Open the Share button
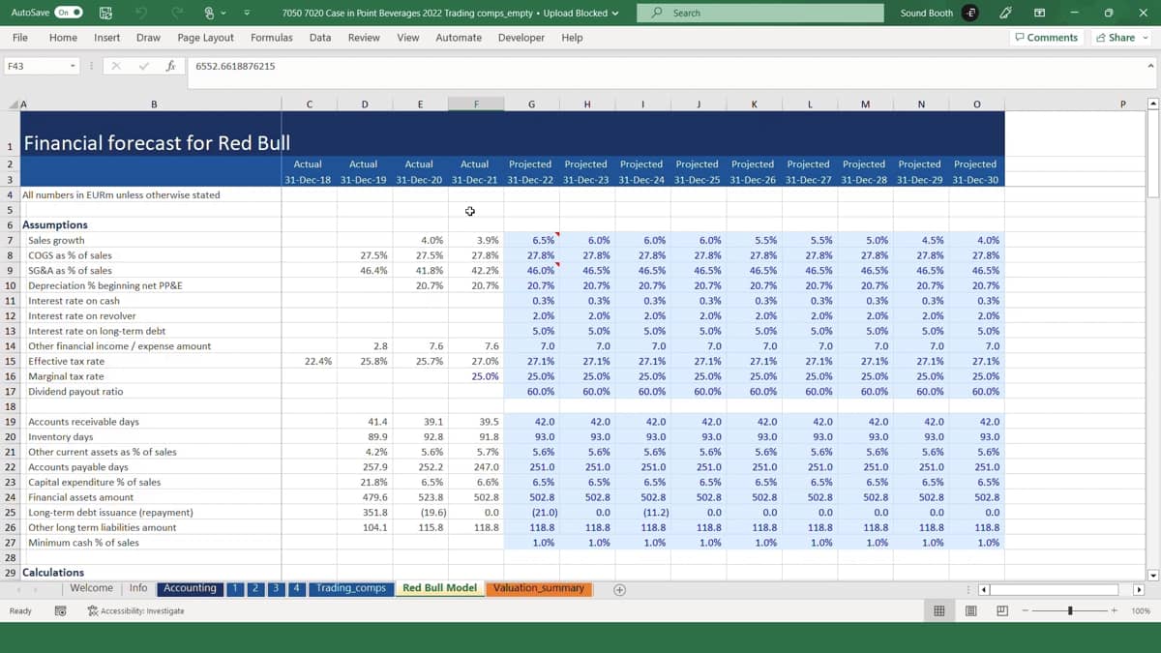1161x653 pixels. pos(1121,38)
